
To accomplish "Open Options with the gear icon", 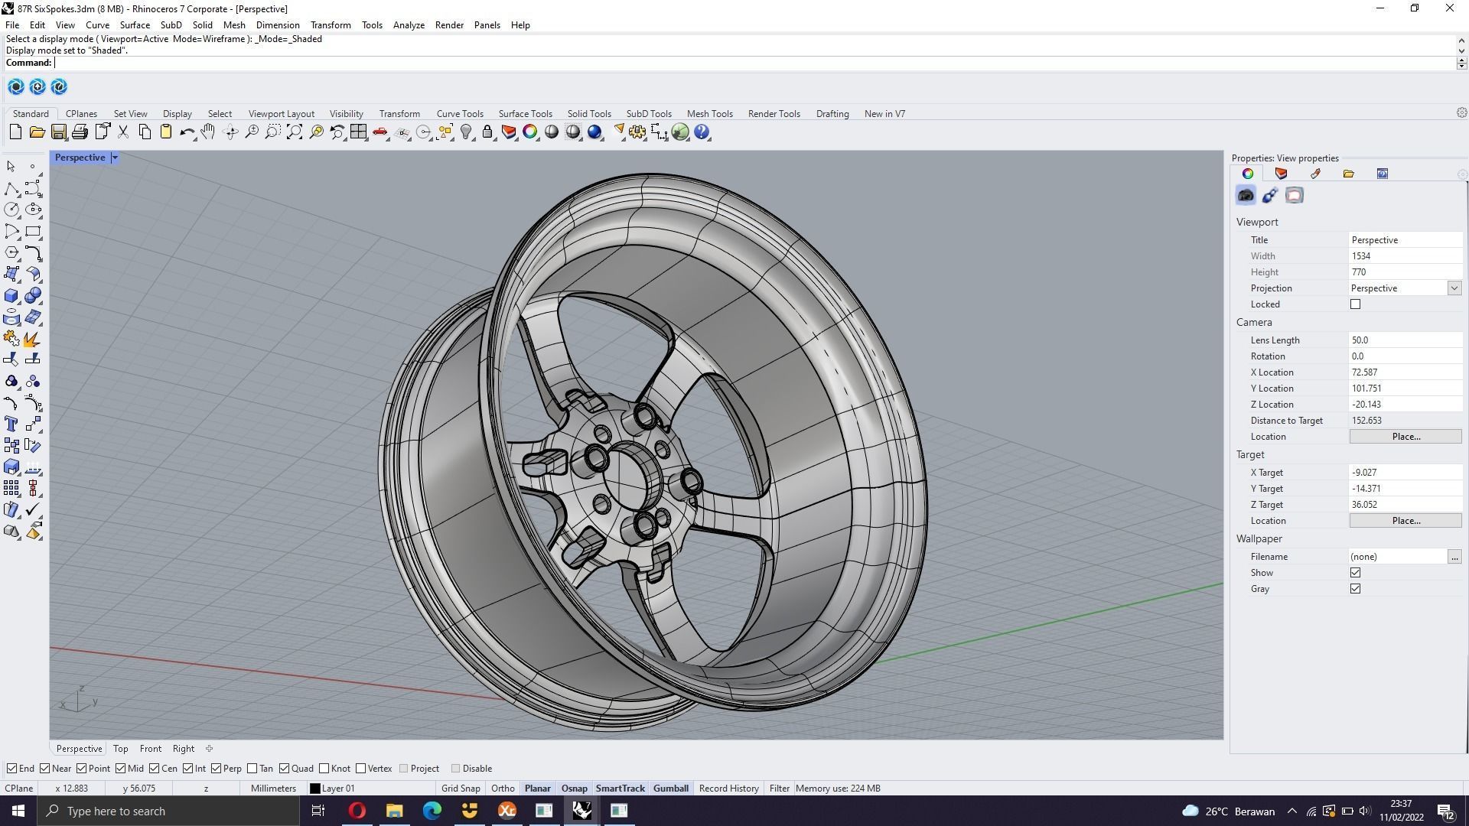I will pos(637,132).
